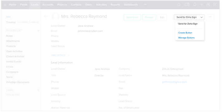Click the Jane Andrew header lead owner value
The image size is (222, 112).
(x=85, y=26)
